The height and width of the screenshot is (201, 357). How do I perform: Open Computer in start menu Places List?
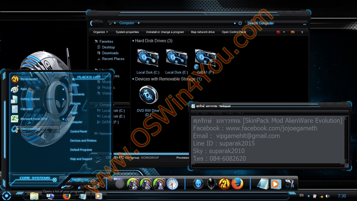click(76, 122)
